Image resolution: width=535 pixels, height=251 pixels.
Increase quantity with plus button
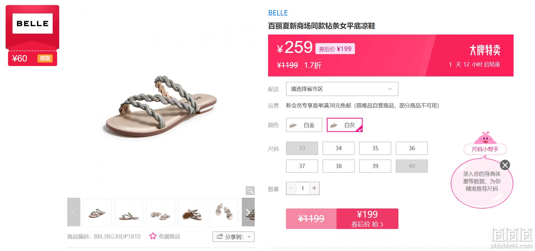(314, 188)
